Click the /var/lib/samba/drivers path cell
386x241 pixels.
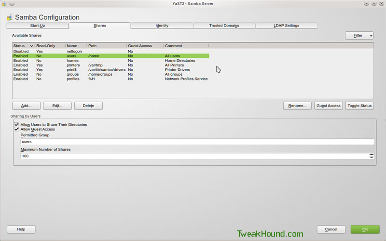click(x=107, y=70)
